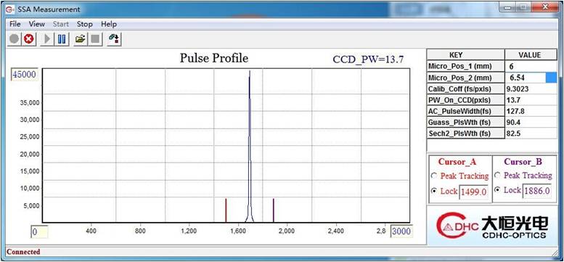Open a file with the folder icon

[x=80, y=38]
